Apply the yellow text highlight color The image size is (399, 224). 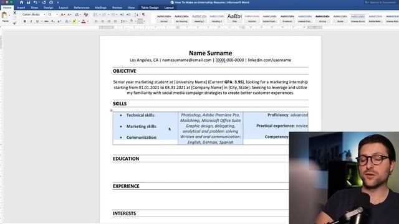click(75, 21)
